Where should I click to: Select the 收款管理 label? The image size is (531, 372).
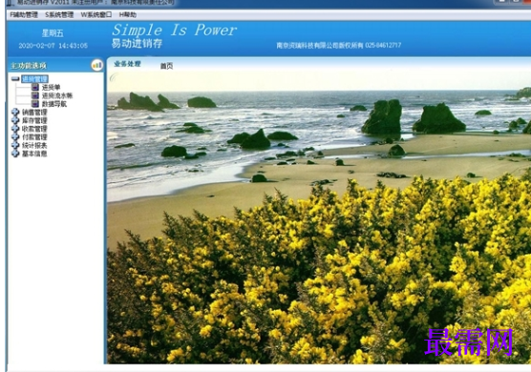pyautogui.click(x=34, y=129)
